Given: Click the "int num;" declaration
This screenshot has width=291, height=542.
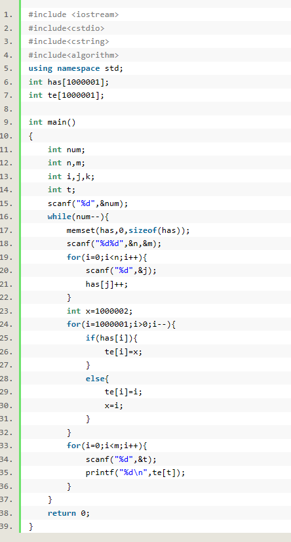Looking at the screenshot, I should click(66, 150).
